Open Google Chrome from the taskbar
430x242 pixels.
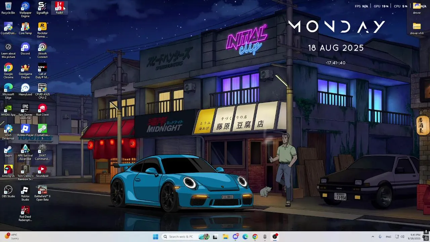(255, 237)
